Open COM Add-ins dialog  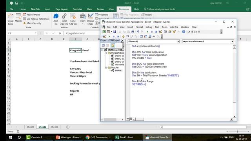(73, 19)
